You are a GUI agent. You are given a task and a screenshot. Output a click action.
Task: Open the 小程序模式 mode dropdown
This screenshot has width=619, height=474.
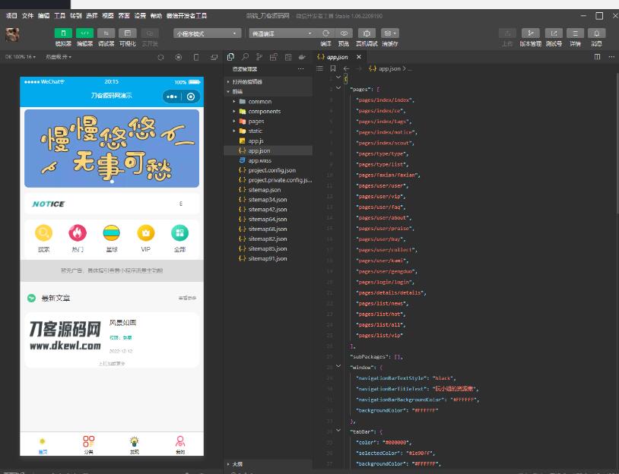point(207,33)
